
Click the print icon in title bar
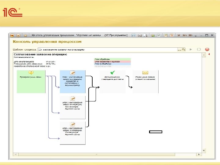[x=140, y=35]
